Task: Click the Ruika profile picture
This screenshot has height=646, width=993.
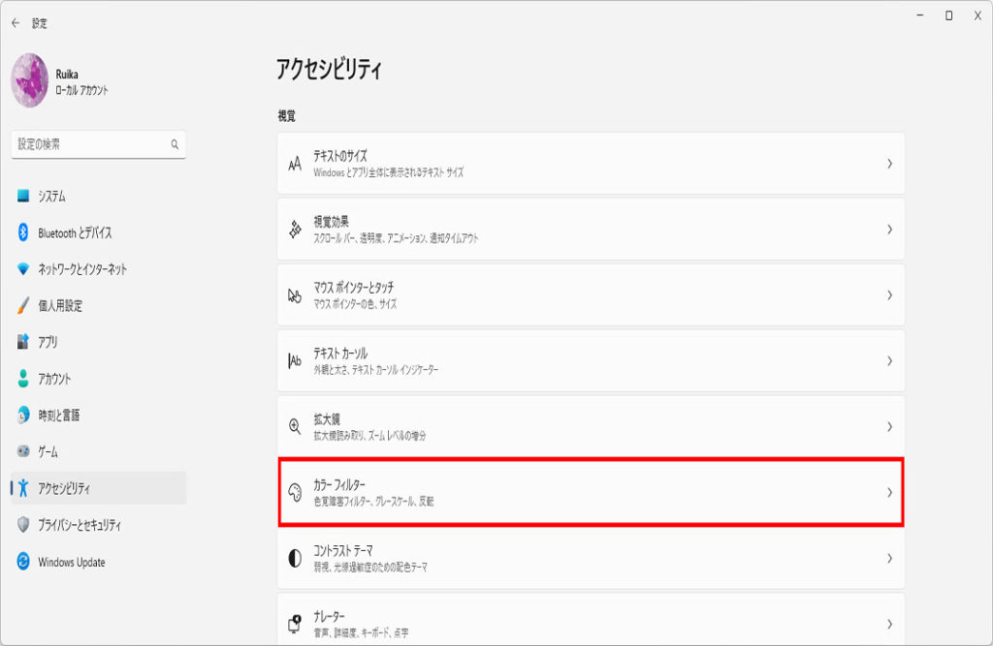Action: (30, 80)
